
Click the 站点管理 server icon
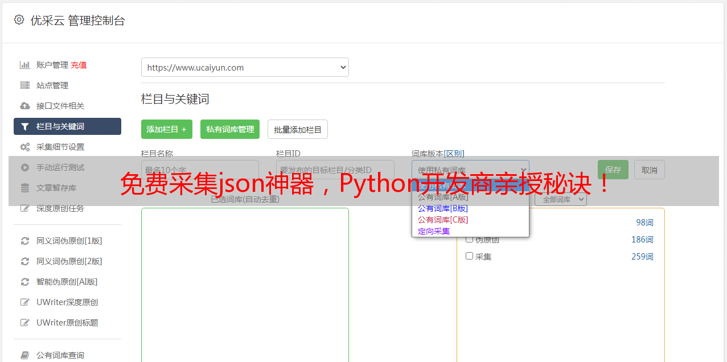click(x=25, y=85)
